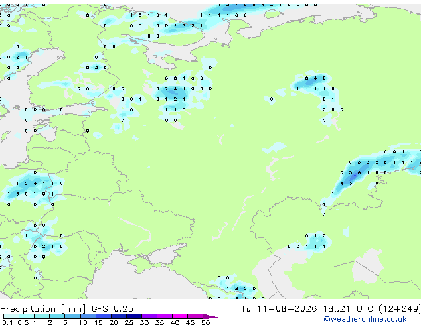Click the '20' legend scale label

coord(114,322)
